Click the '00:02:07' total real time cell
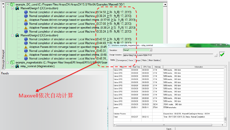This screenshot has height=130, width=230. pos(136,117)
